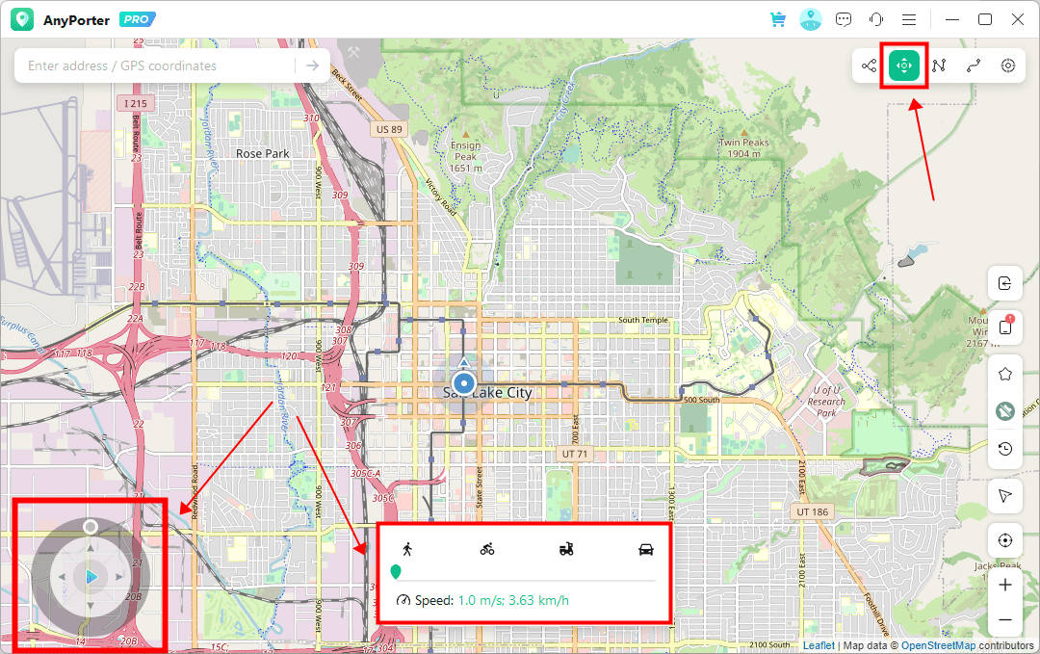This screenshot has width=1040, height=654.
Task: Open the favorites star icon
Action: click(x=1004, y=374)
